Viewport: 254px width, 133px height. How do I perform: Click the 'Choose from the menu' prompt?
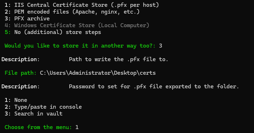[38, 127]
